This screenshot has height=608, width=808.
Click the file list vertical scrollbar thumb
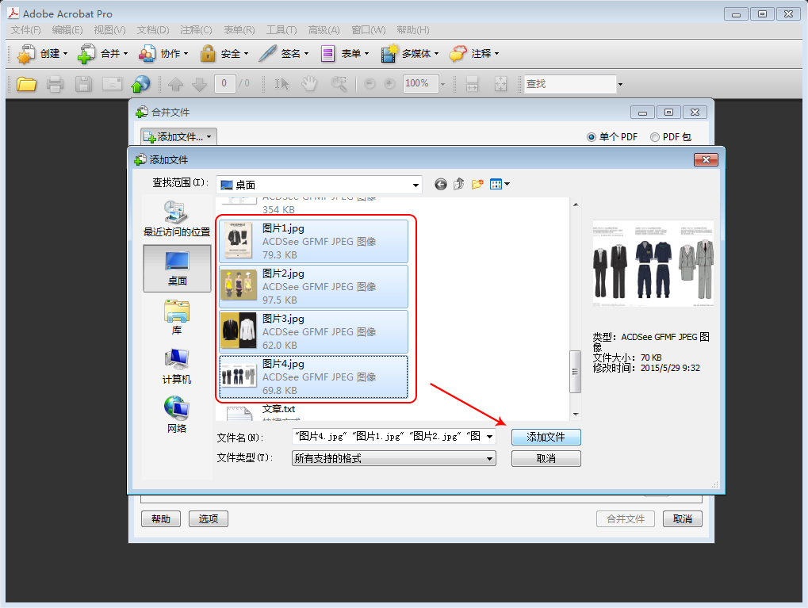pyautogui.click(x=575, y=372)
